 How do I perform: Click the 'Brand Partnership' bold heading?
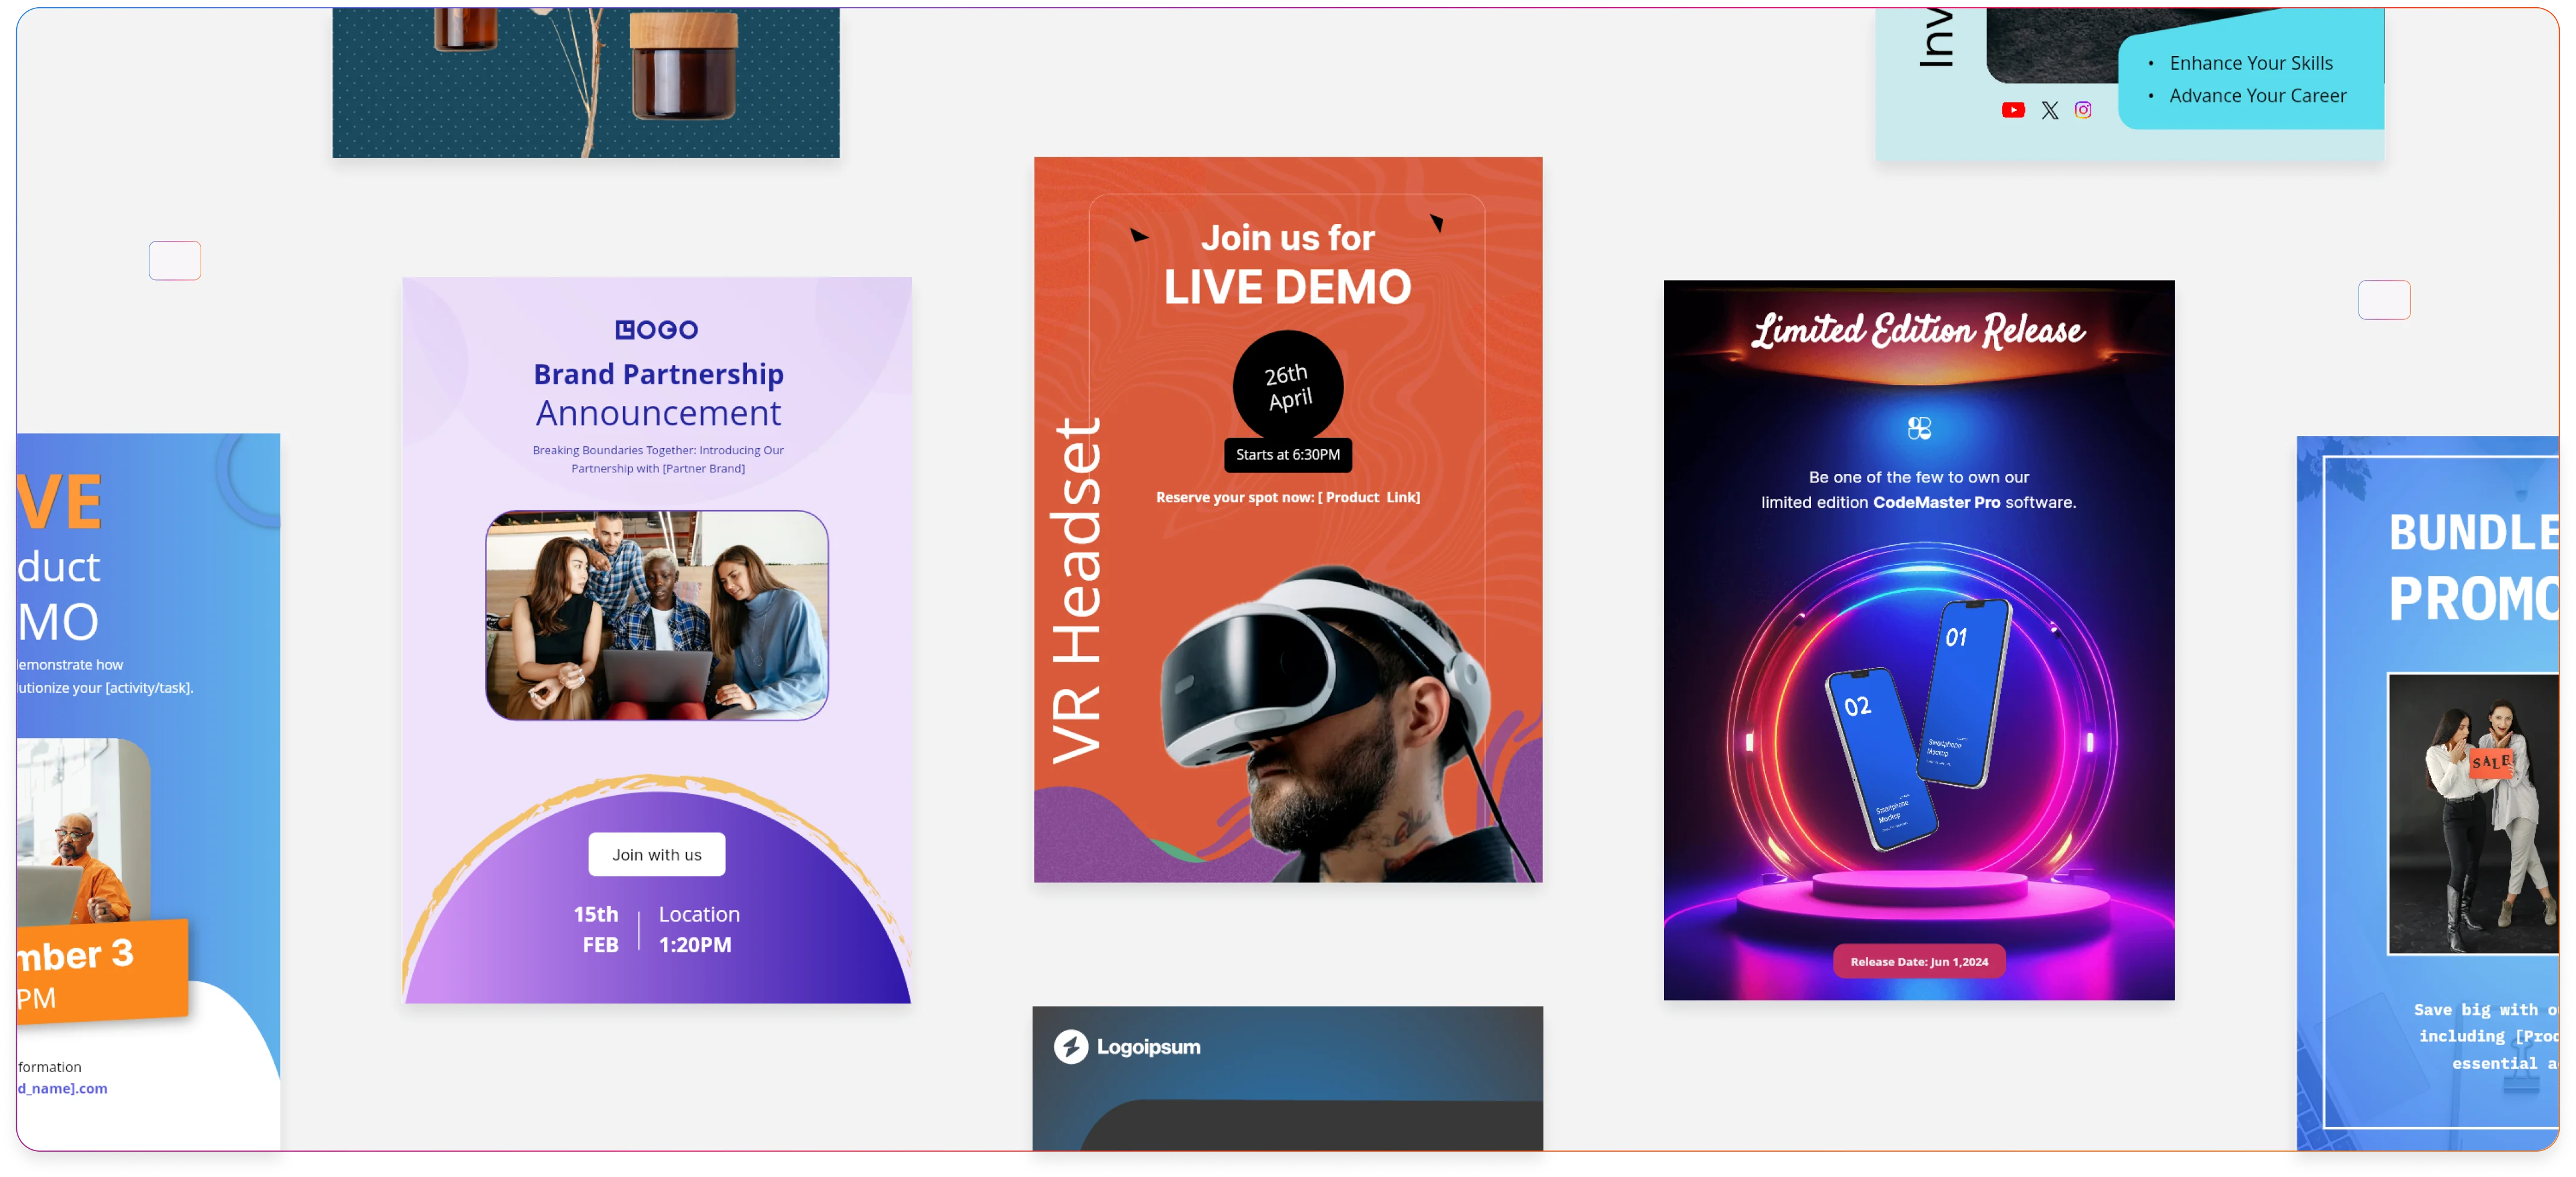(x=658, y=374)
